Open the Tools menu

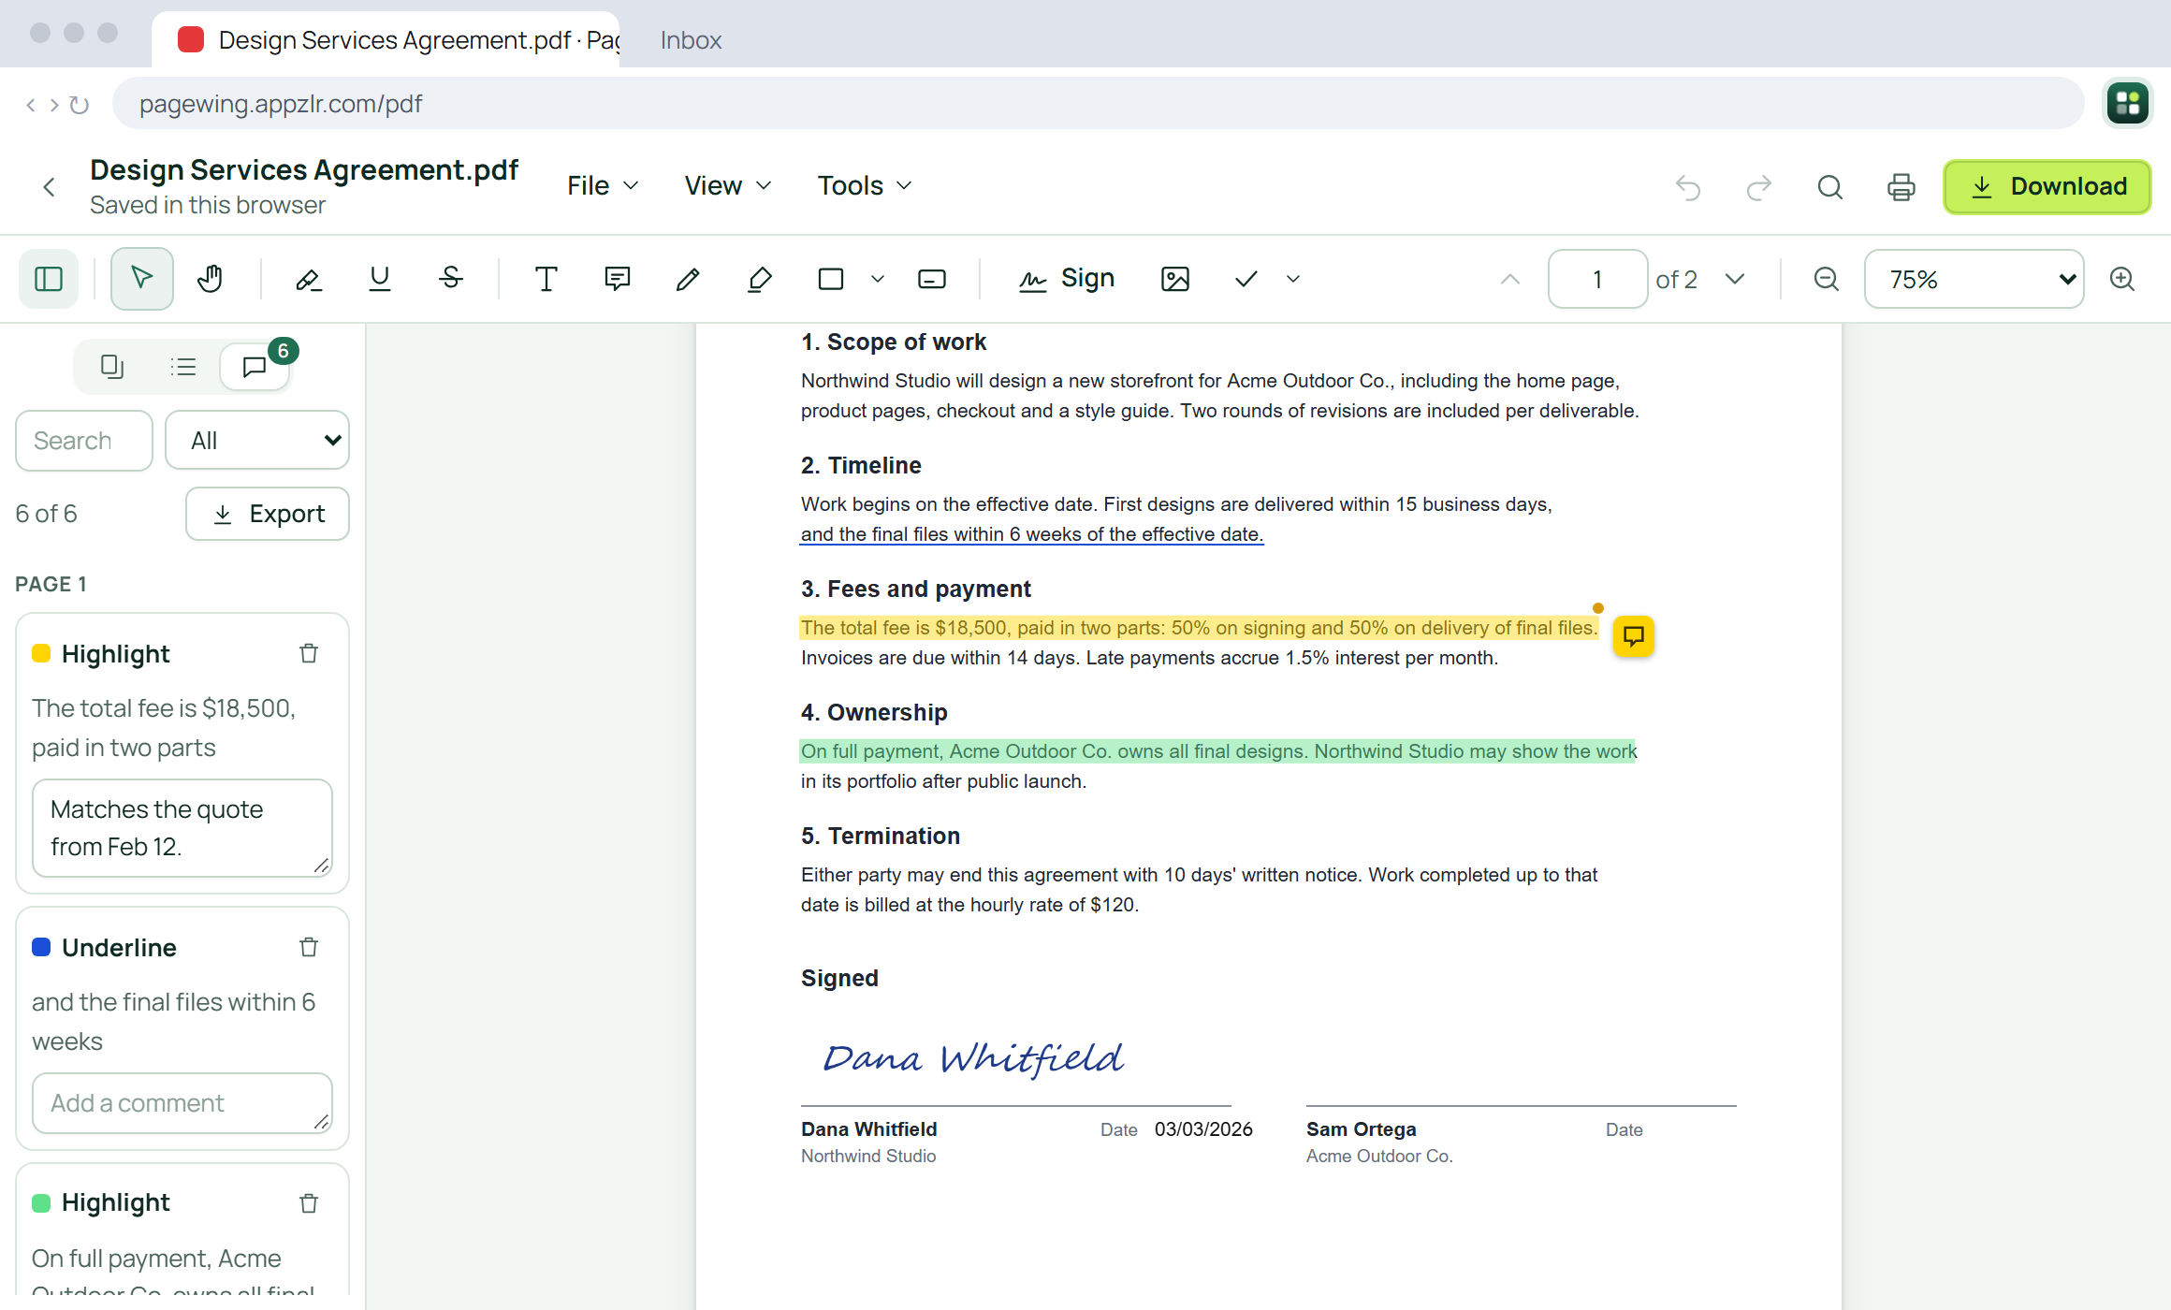click(865, 186)
